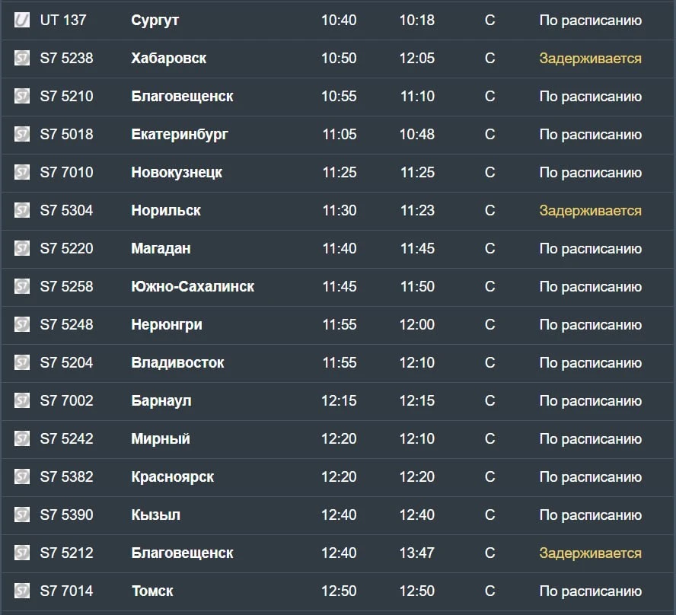The image size is (676, 615).
Task: Open flight number S7 5210
Action: [x=66, y=96]
